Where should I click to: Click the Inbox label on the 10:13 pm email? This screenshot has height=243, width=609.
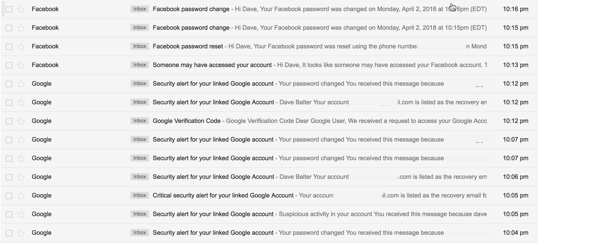(139, 65)
